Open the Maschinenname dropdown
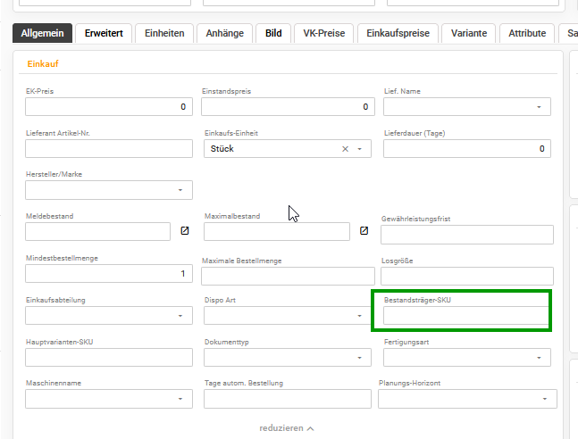The image size is (578, 439). [109, 399]
